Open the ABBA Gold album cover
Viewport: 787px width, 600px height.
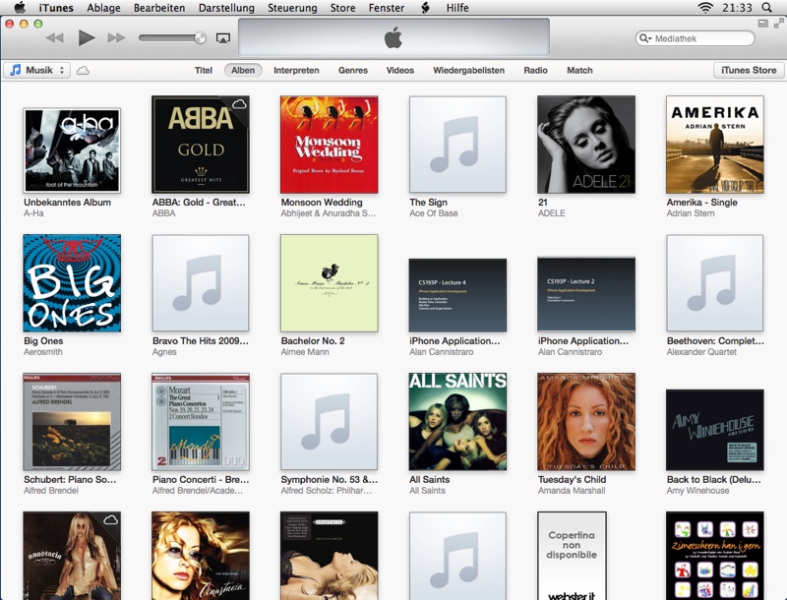tap(201, 145)
